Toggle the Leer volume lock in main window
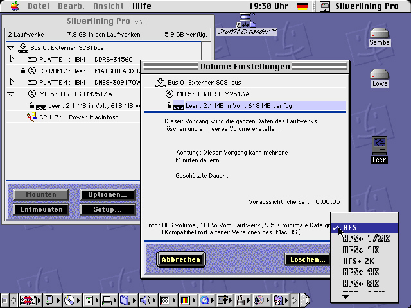 click(x=31, y=105)
